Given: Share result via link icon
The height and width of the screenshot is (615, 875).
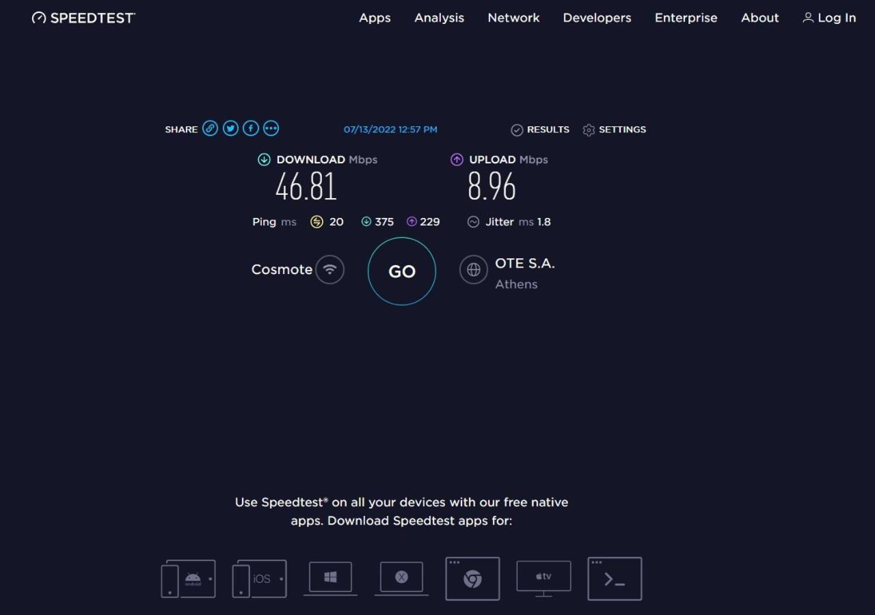Looking at the screenshot, I should 211,128.
